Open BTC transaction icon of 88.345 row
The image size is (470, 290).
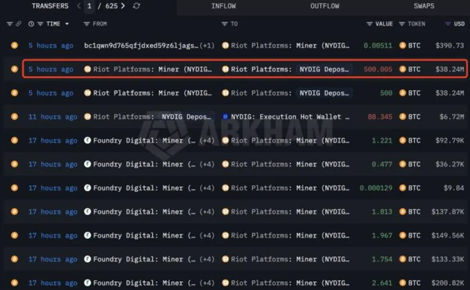click(14, 117)
